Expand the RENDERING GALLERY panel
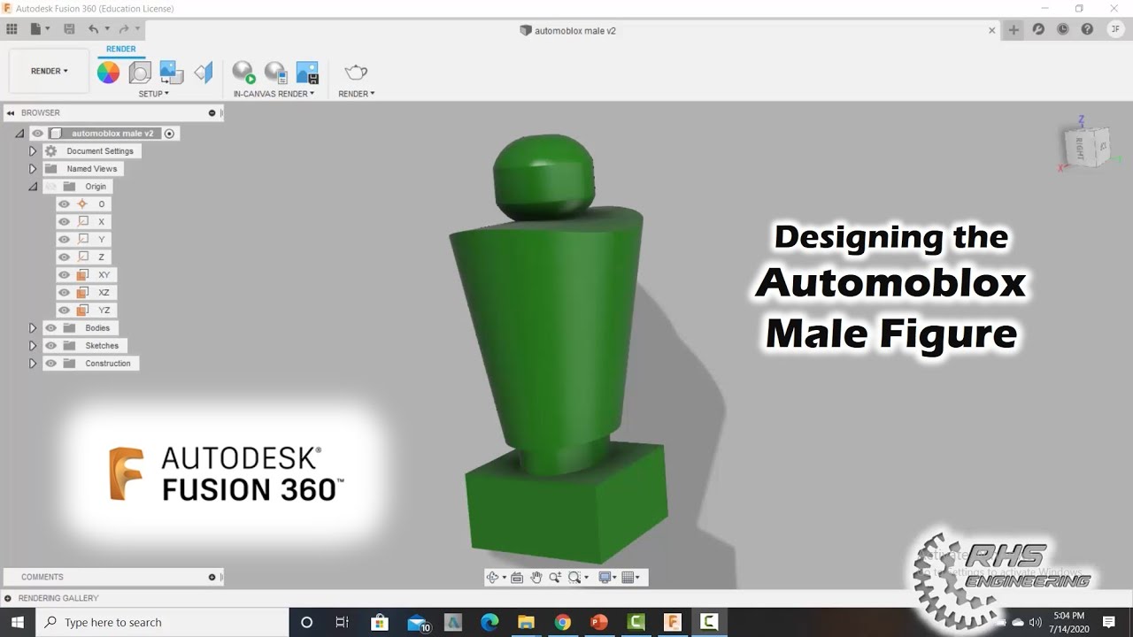Screen dimensions: 1133x637 click(8, 598)
